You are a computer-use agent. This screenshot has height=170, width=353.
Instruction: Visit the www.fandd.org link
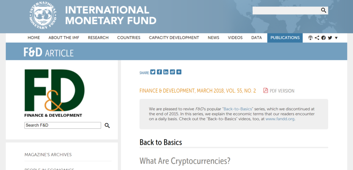[280, 119]
